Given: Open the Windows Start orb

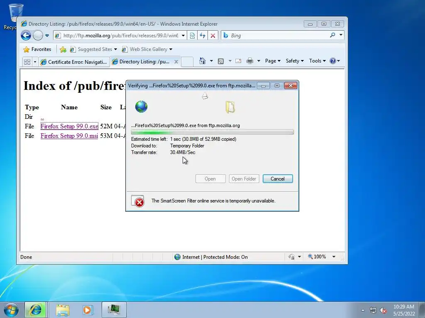Looking at the screenshot, I should click(x=11, y=310).
